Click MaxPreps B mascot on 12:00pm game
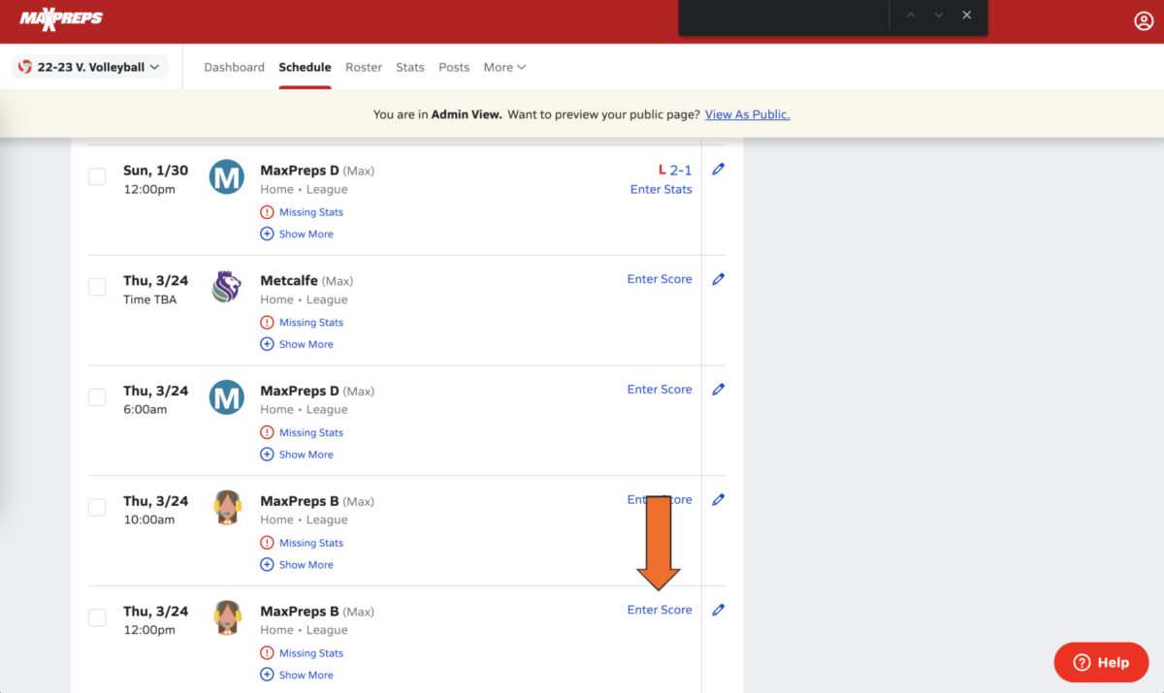The height and width of the screenshot is (693, 1164). coord(227,618)
